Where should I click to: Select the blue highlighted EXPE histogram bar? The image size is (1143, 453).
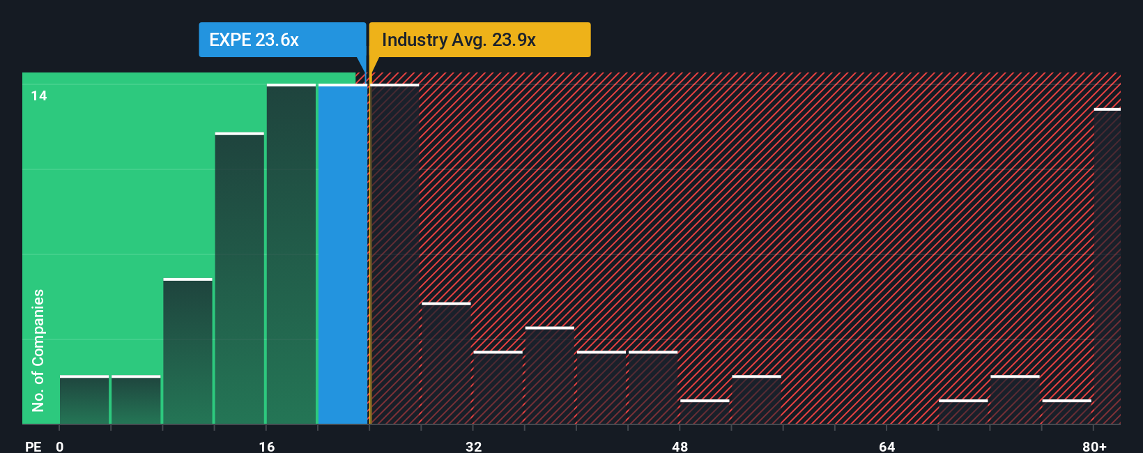coord(343,254)
